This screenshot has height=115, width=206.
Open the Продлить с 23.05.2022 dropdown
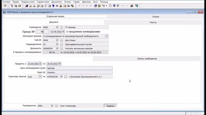[x=40, y=64]
